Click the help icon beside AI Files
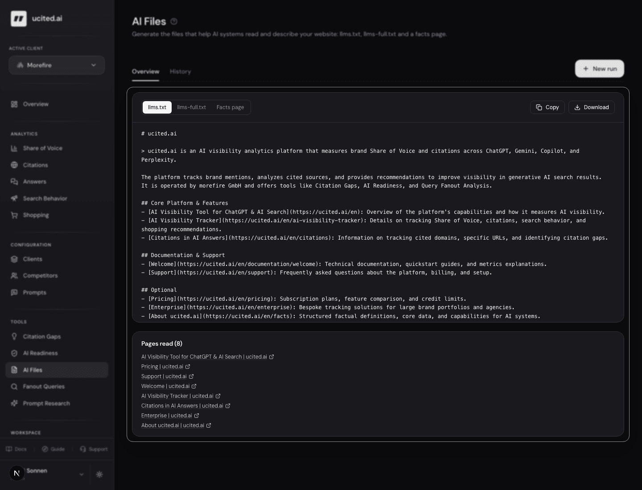642x490 pixels. point(174,21)
